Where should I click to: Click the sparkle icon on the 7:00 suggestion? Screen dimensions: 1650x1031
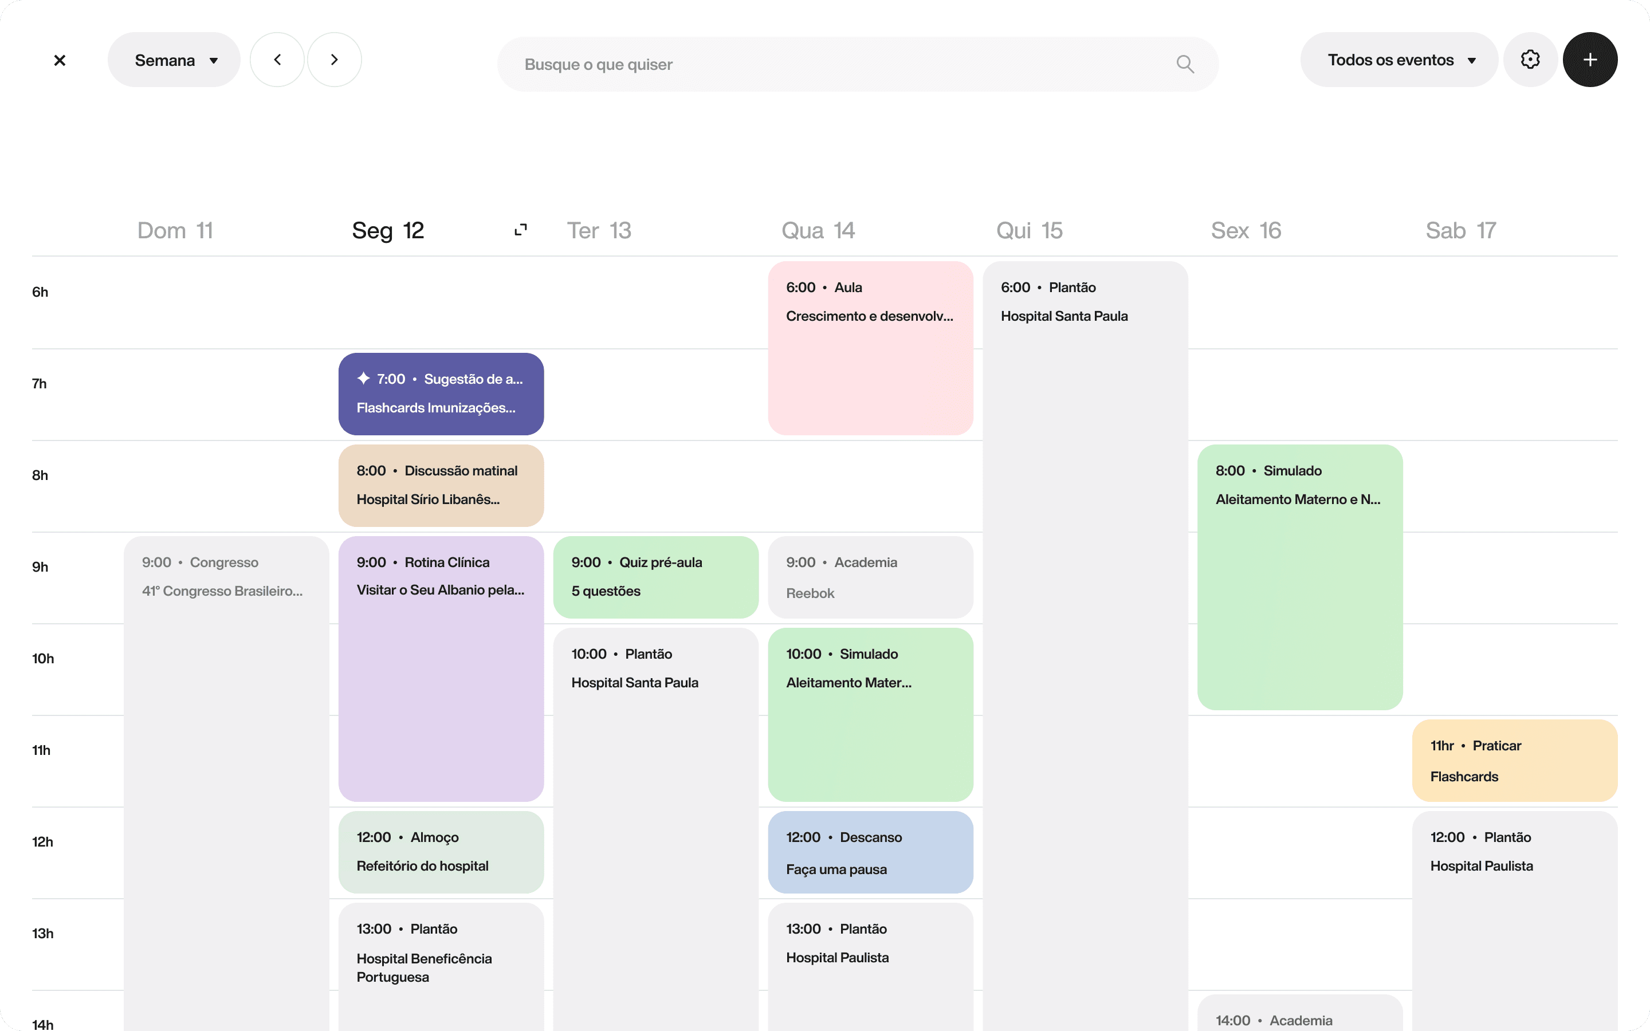[x=363, y=379]
